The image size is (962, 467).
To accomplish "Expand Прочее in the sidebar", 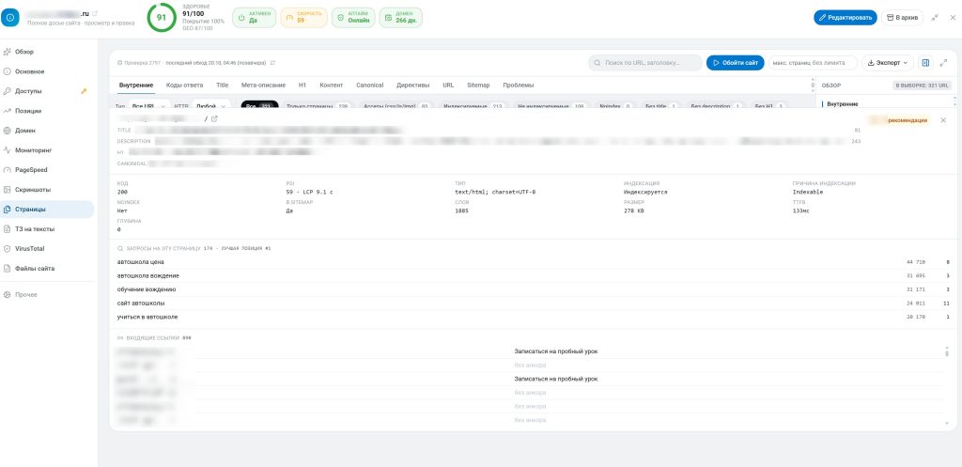I will [47, 294].
